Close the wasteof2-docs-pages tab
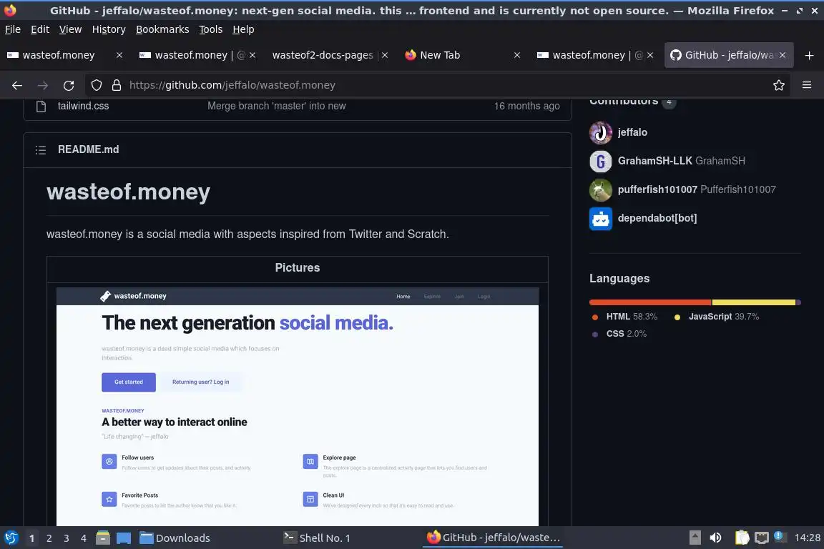The width and height of the screenshot is (824, 549). (x=385, y=55)
